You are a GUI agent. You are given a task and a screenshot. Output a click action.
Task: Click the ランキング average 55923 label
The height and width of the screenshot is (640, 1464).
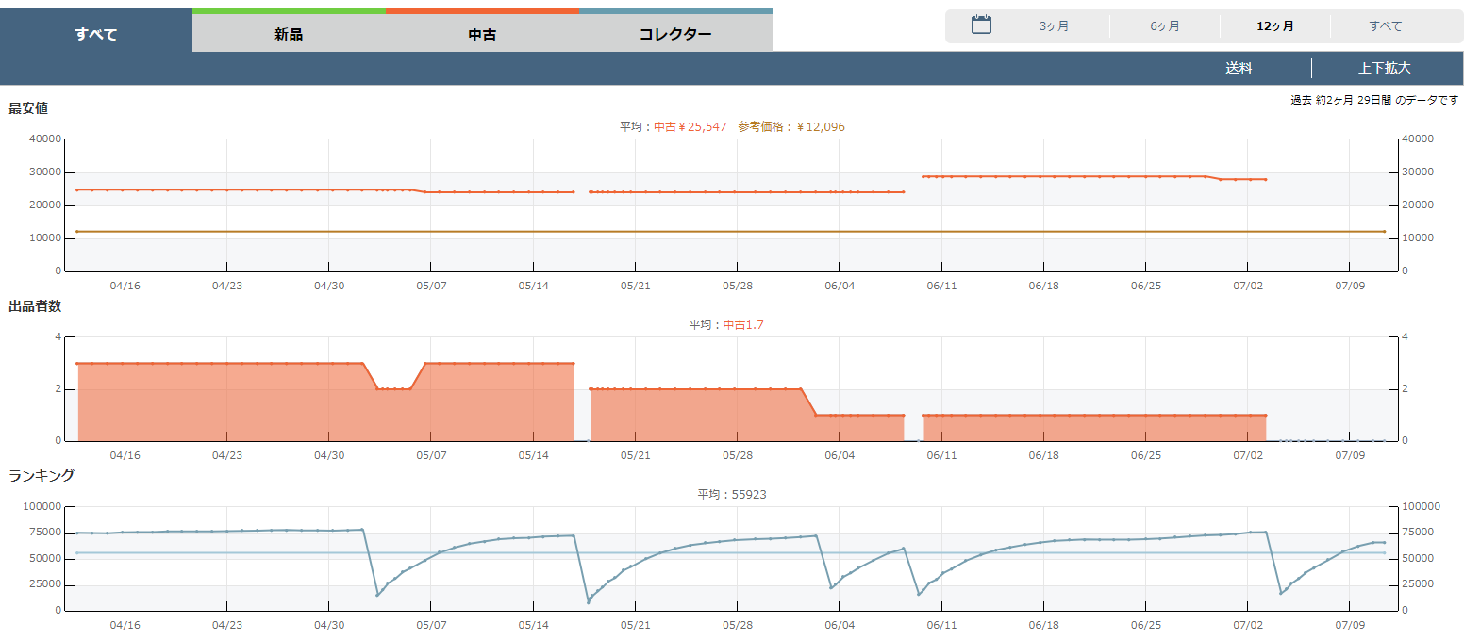(x=731, y=494)
